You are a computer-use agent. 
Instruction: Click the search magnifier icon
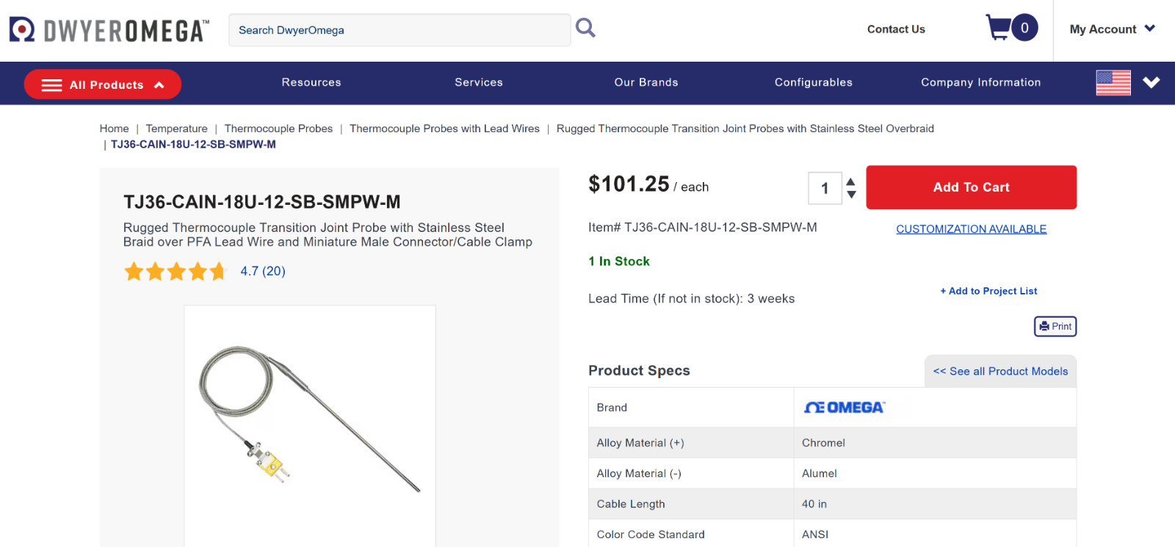585,28
